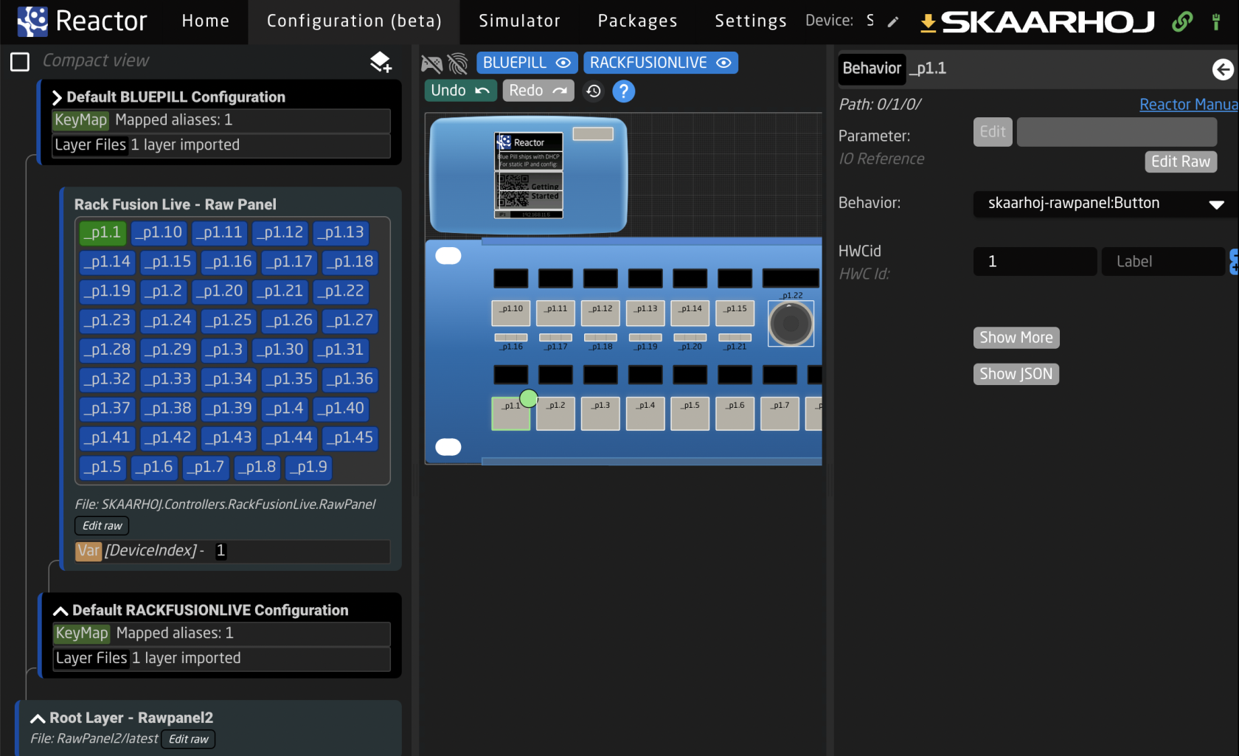Click the SKAARHOJ brand logo
The height and width of the screenshot is (756, 1239).
1048,23
